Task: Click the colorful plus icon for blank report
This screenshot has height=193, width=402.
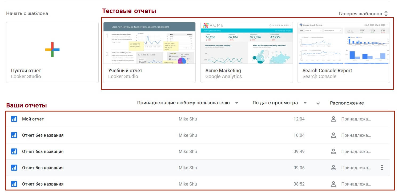Action: pos(52,49)
